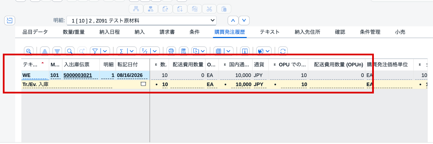Click the 入出庫伝票 column header

click(x=81, y=65)
